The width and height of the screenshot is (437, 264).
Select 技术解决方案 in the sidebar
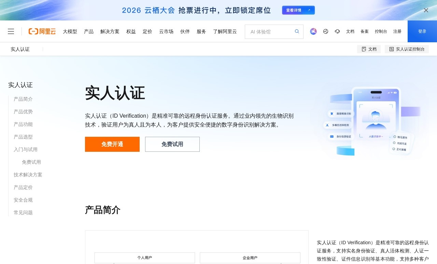pos(28,175)
